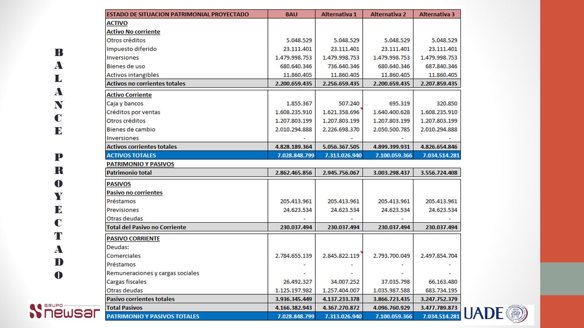Click Caja y bancos value 695.319
Image resolution: width=584 pixels, height=328 pixels.
(400, 103)
